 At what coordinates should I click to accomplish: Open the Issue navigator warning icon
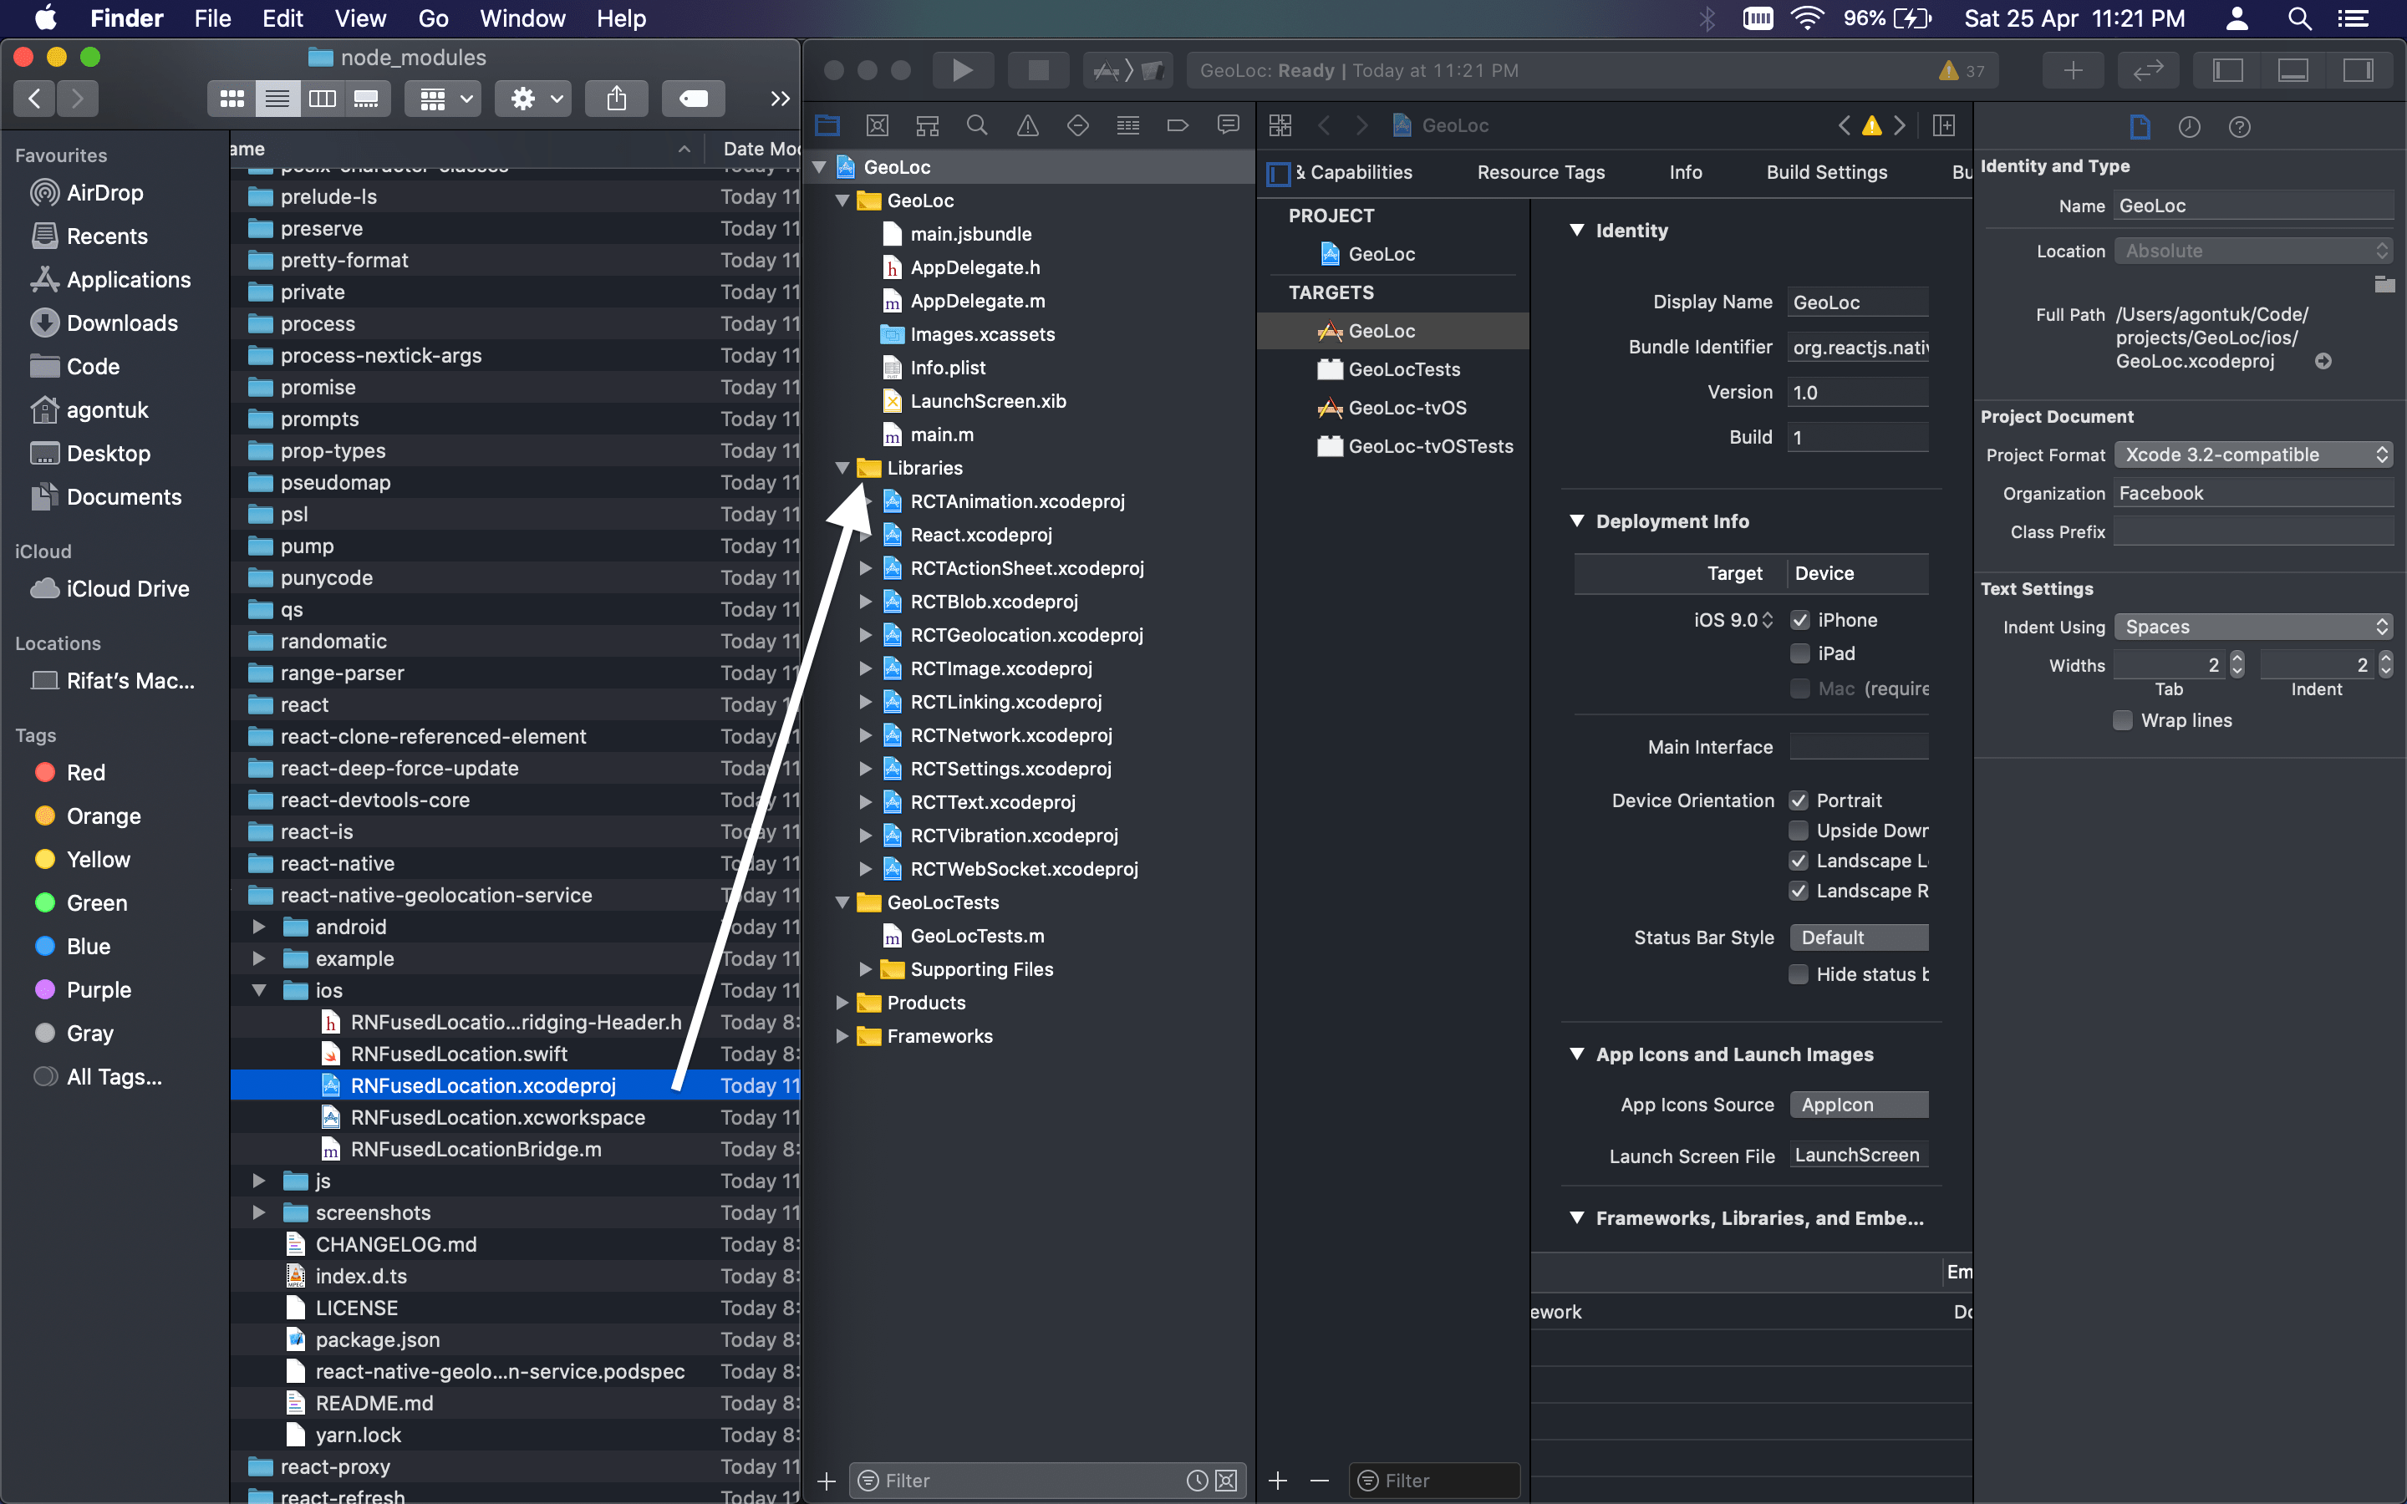[x=1027, y=125]
